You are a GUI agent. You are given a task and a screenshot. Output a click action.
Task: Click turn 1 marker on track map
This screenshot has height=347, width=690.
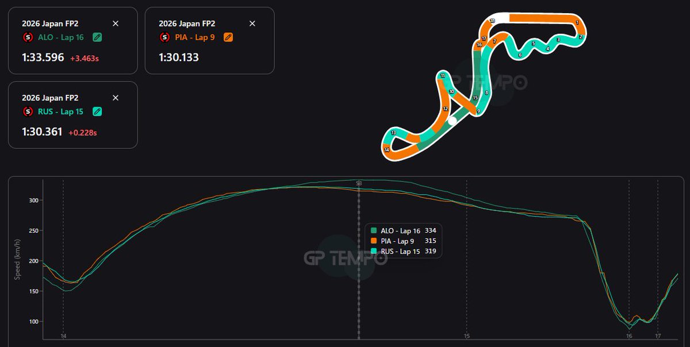tap(577, 22)
